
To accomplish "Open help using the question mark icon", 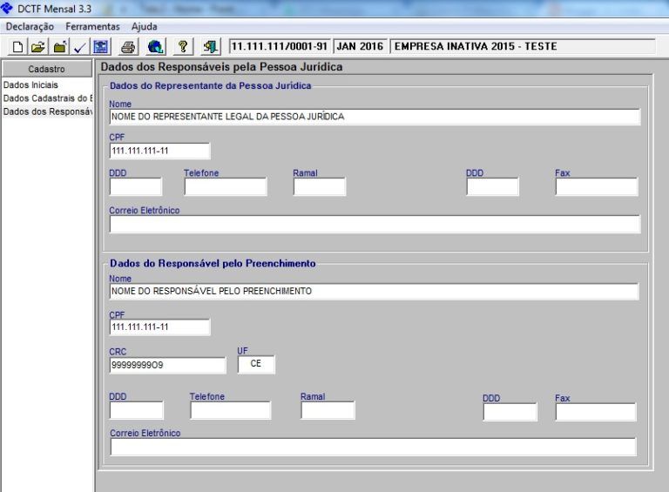I will [x=183, y=46].
